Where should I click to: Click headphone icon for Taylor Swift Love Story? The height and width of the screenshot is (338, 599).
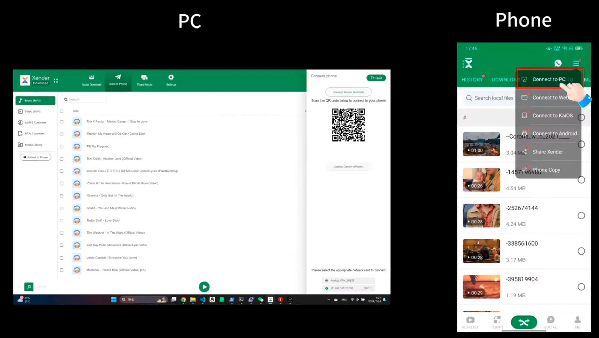pos(77,221)
